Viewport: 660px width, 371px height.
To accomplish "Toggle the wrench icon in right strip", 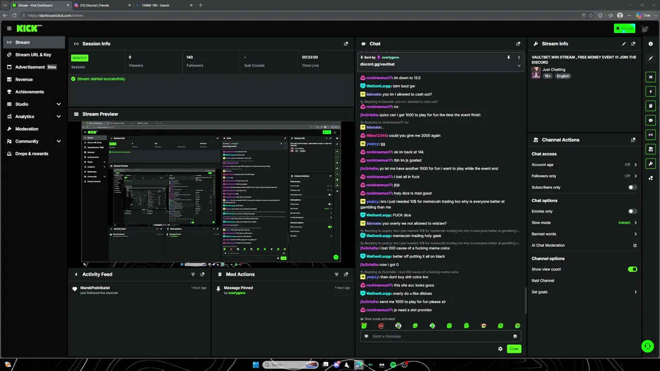I will (651, 164).
